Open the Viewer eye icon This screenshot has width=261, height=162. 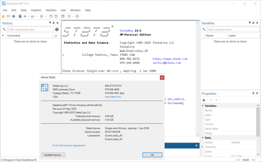pyautogui.click(x=25, y=16)
